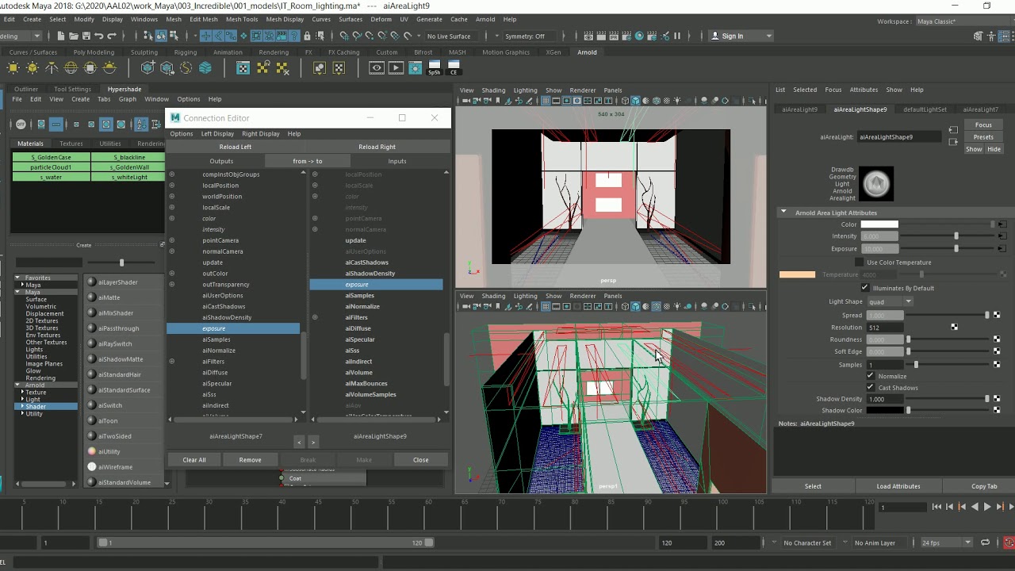Toggle the Normalize checkbox
The height and width of the screenshot is (571, 1015).
(871, 376)
